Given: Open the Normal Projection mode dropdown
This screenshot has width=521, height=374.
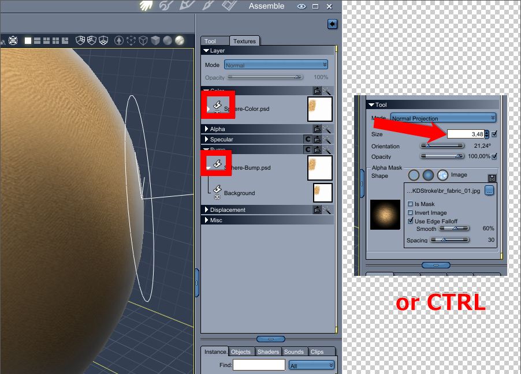Looking at the screenshot, I should coord(443,118).
